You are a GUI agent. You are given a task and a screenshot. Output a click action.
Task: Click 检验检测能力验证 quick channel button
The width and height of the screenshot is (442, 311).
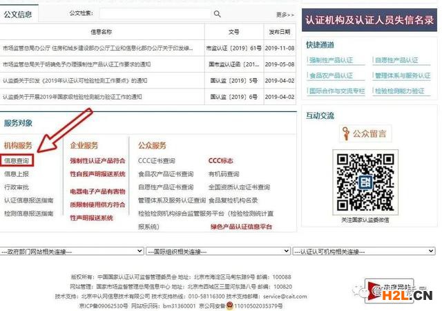[403, 91]
